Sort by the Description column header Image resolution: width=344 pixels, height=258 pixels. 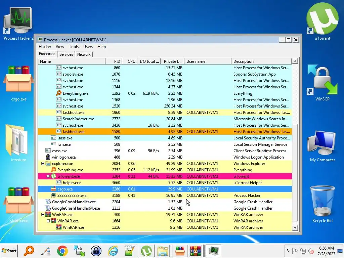(x=261, y=61)
